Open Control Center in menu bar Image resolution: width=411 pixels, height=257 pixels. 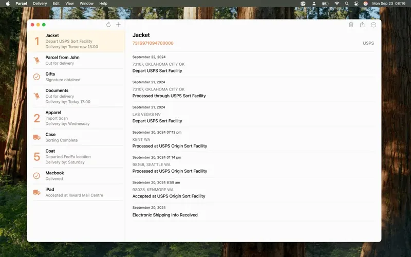356,3
